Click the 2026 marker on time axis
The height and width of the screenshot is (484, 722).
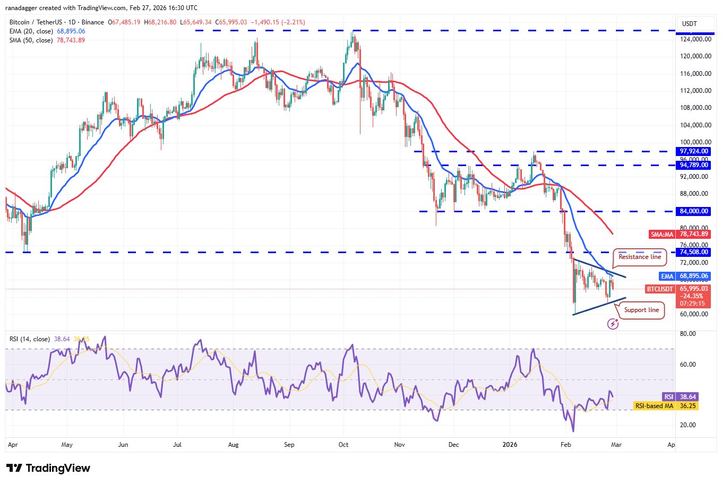click(x=510, y=445)
